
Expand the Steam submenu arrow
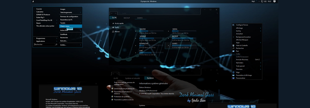click(57, 23)
